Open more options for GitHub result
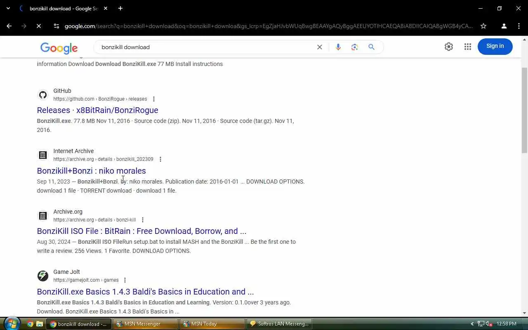The height and width of the screenshot is (330, 528). click(154, 99)
